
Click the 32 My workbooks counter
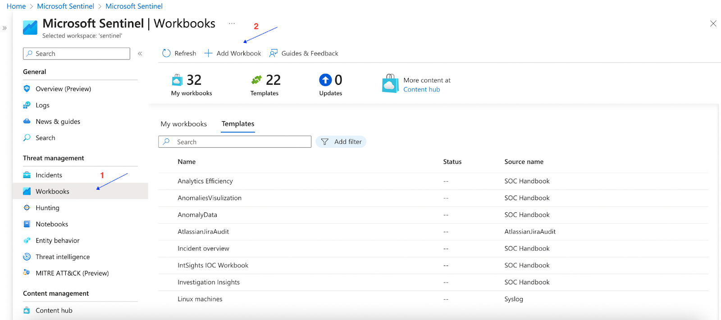coord(192,85)
